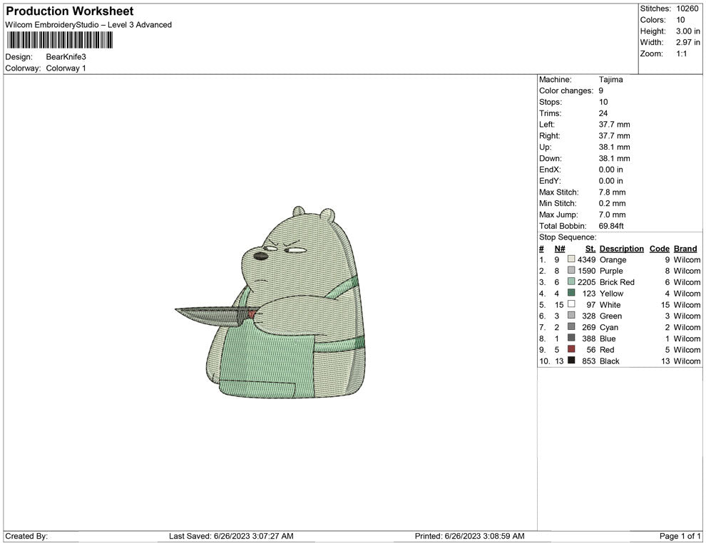Click the barcode under the worksheet title
Viewport: 706px width, 543px height.
(x=59, y=41)
